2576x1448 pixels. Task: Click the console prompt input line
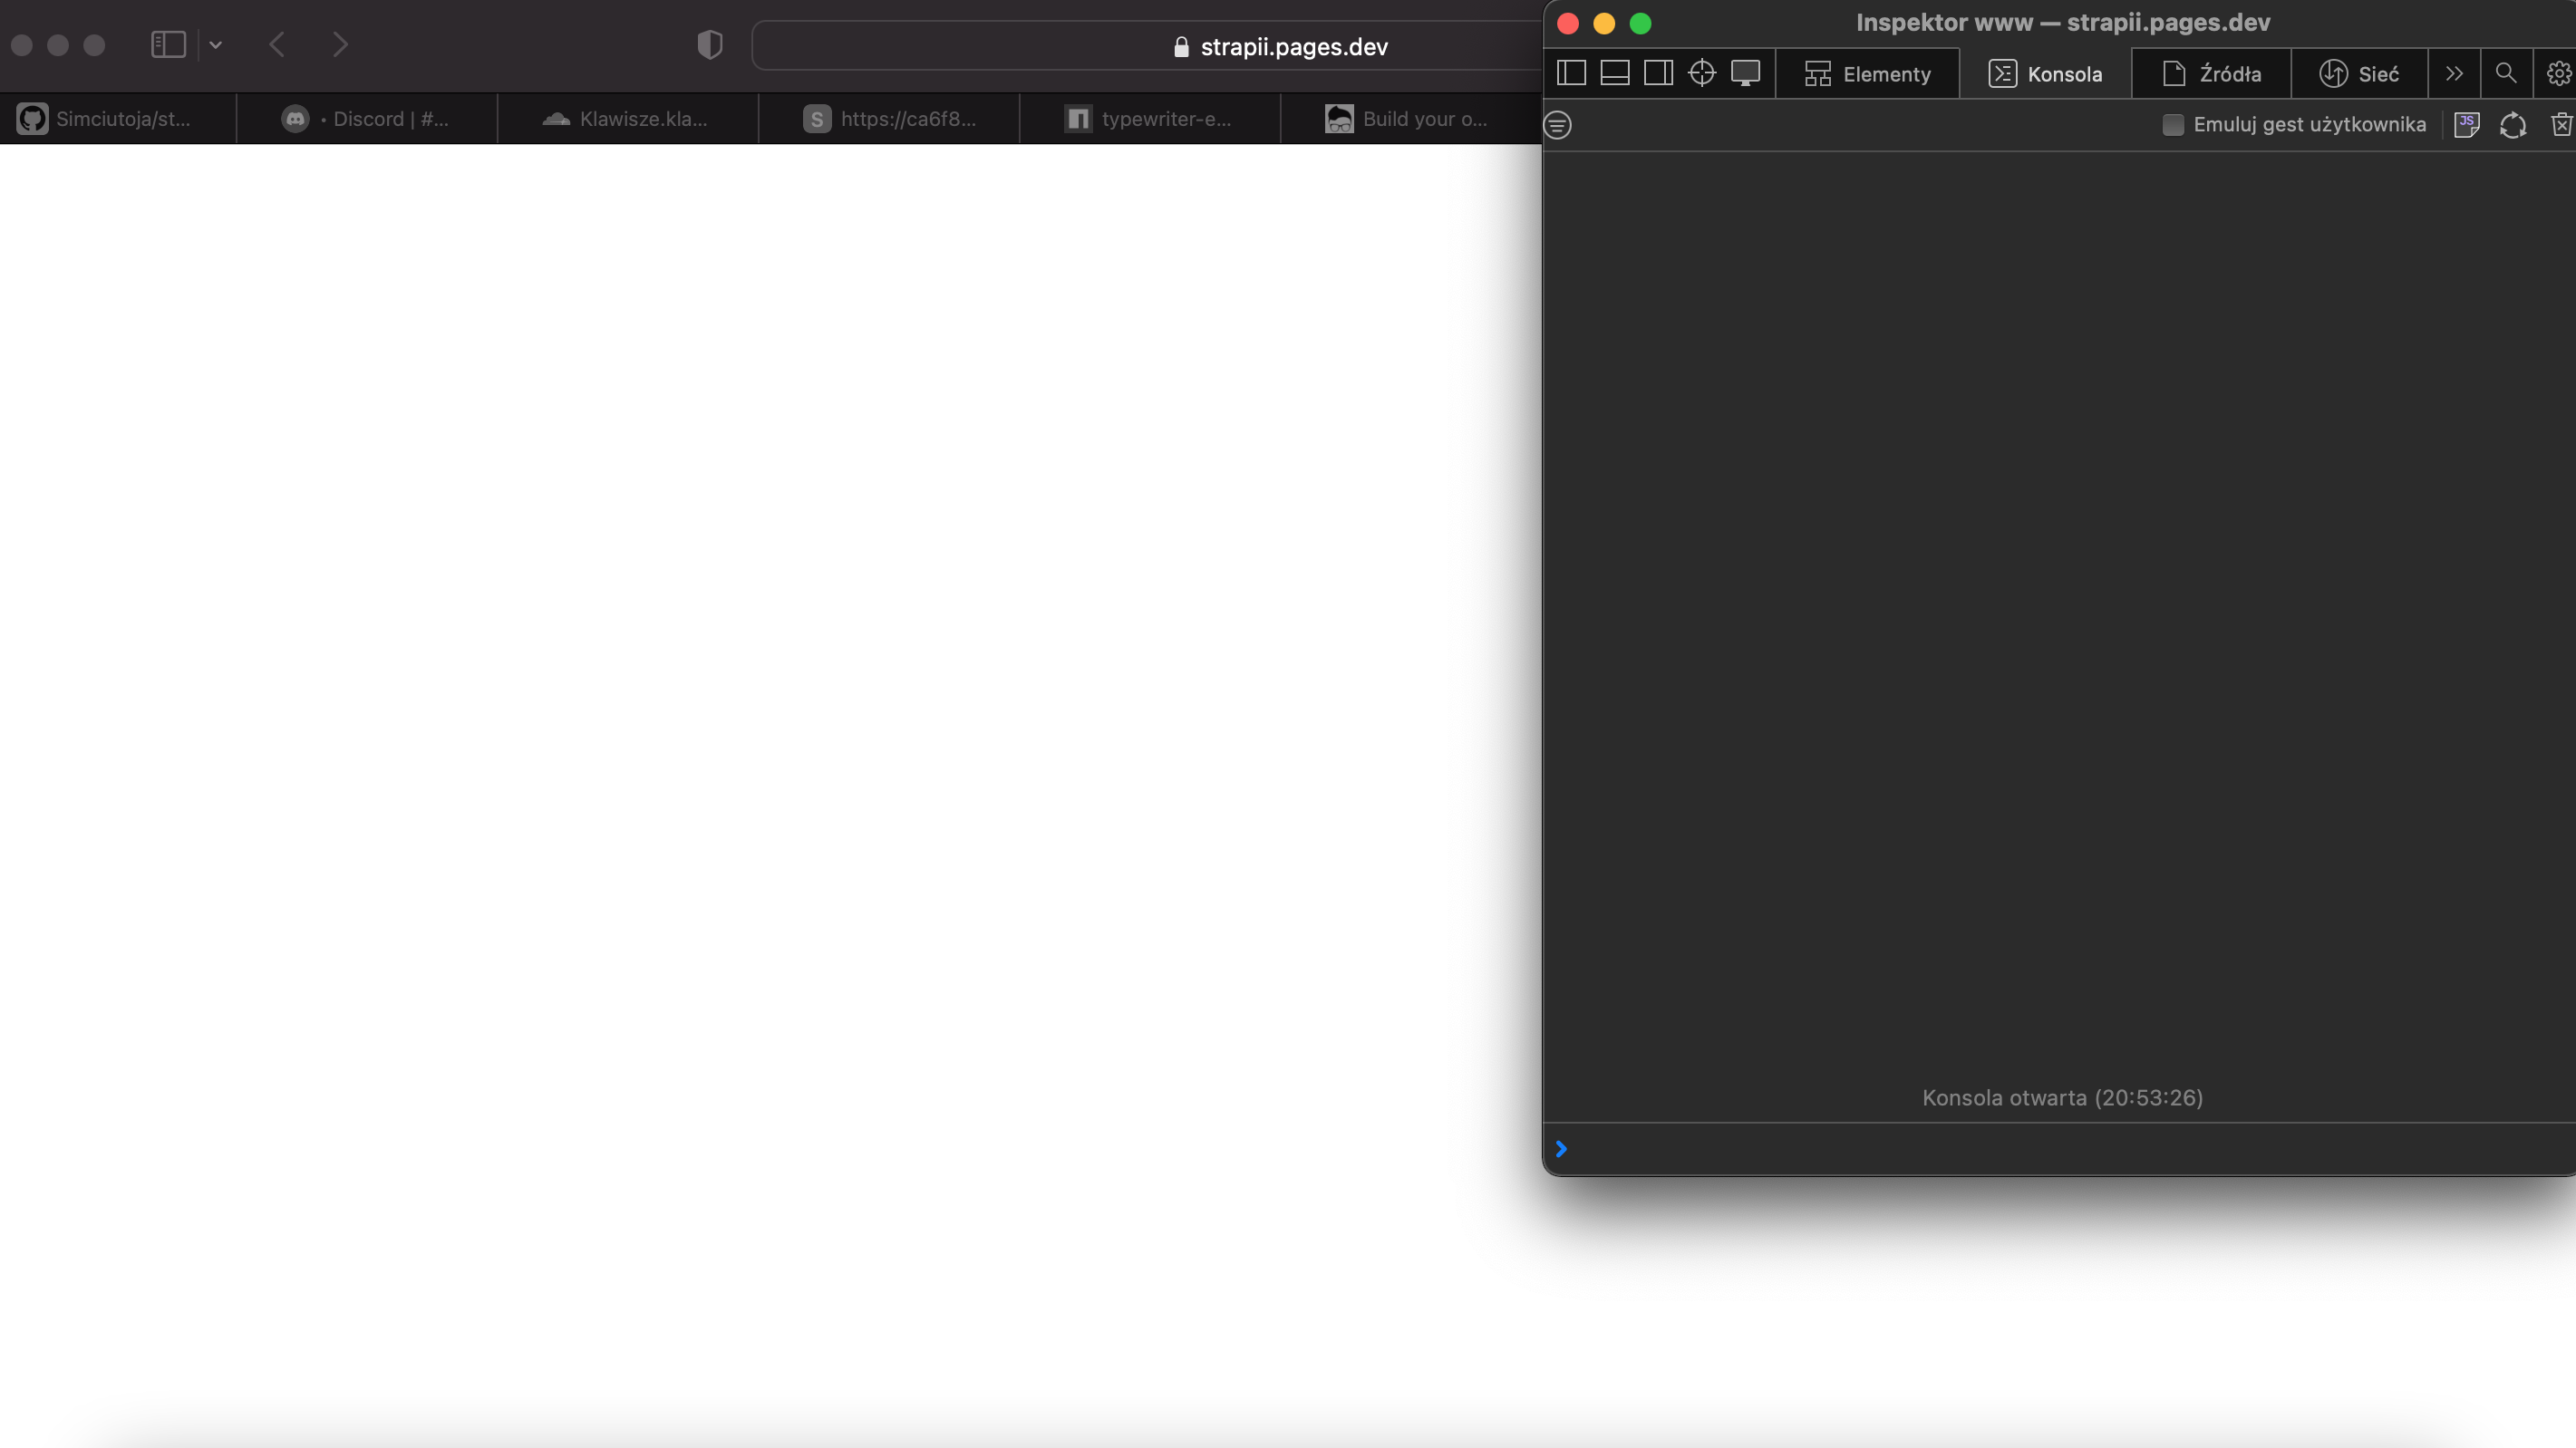click(2060, 1149)
